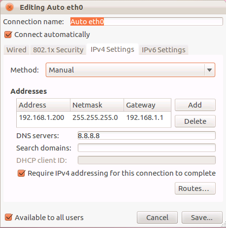
Task: Toggle the Connect automatically checkbox
Action: (x=8, y=35)
